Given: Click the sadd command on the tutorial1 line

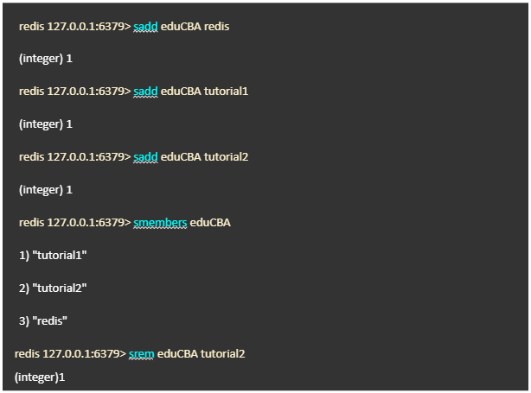Looking at the screenshot, I should click(x=145, y=92).
